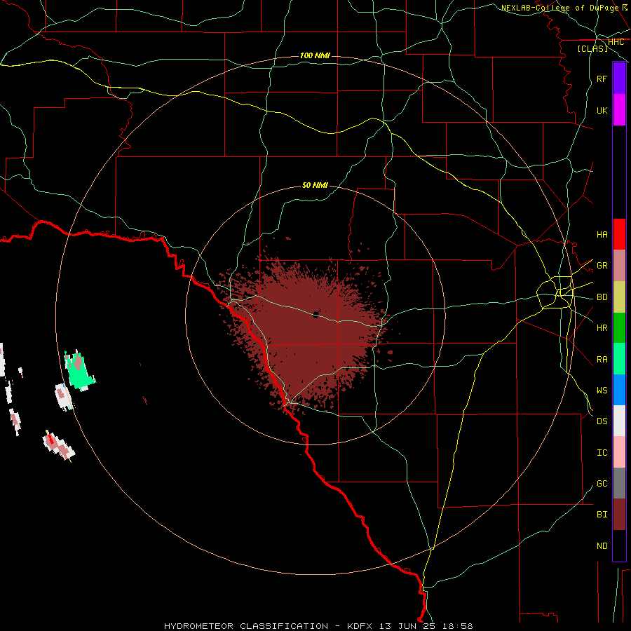Click the gray GC legend color swatch
Image resolution: width=631 pixels, height=631 pixels.
click(x=619, y=483)
